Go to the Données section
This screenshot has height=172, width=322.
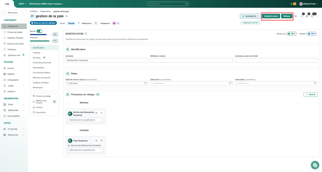(x=37, y=58)
